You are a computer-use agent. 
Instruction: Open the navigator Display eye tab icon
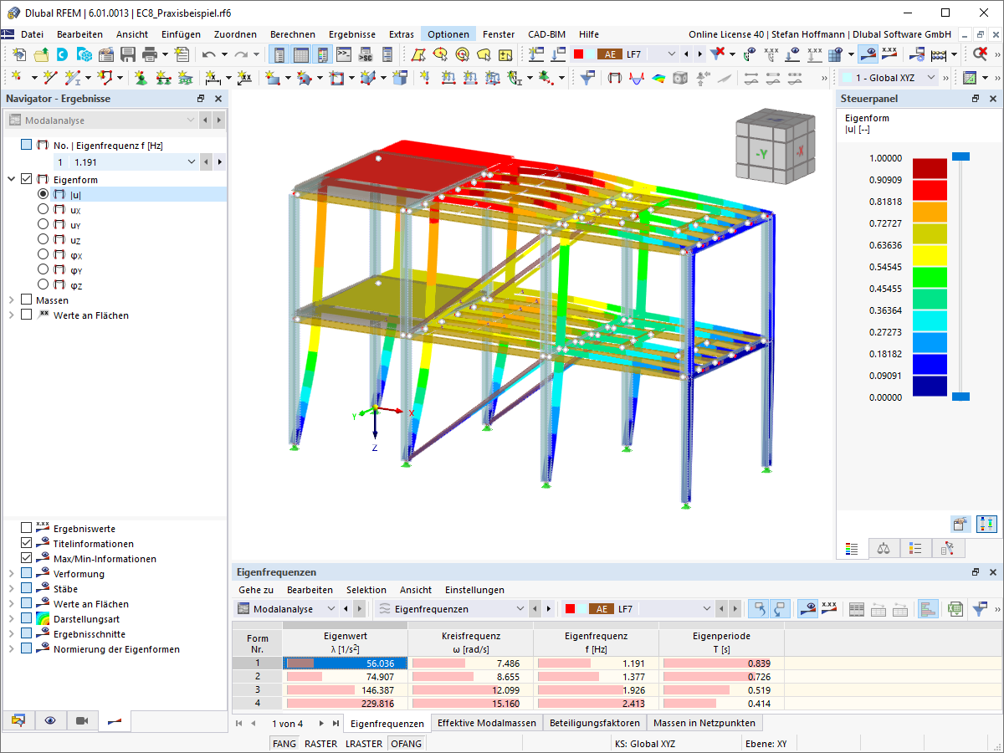pyautogui.click(x=50, y=720)
